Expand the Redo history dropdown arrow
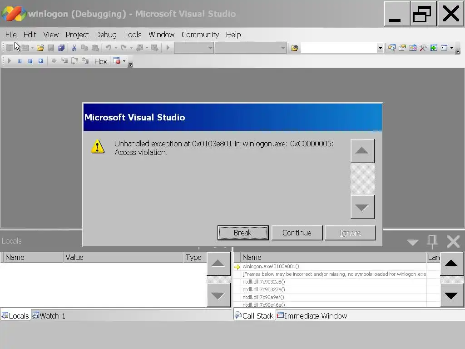This screenshot has height=349, width=465. tap(131, 48)
